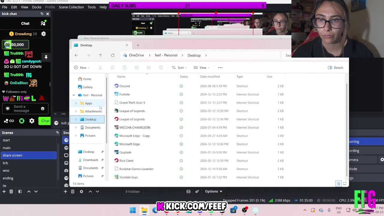Remove the selected source with the trash icon

pos(73,191)
